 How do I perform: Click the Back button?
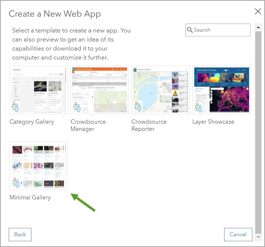[20, 234]
